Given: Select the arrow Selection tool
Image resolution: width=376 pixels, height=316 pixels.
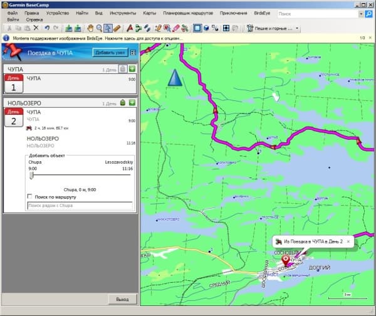Looking at the screenshot, I should pos(108,28).
